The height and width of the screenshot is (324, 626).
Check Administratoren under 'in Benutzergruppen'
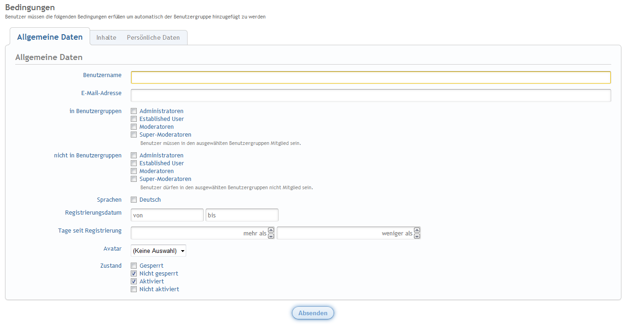click(x=134, y=111)
